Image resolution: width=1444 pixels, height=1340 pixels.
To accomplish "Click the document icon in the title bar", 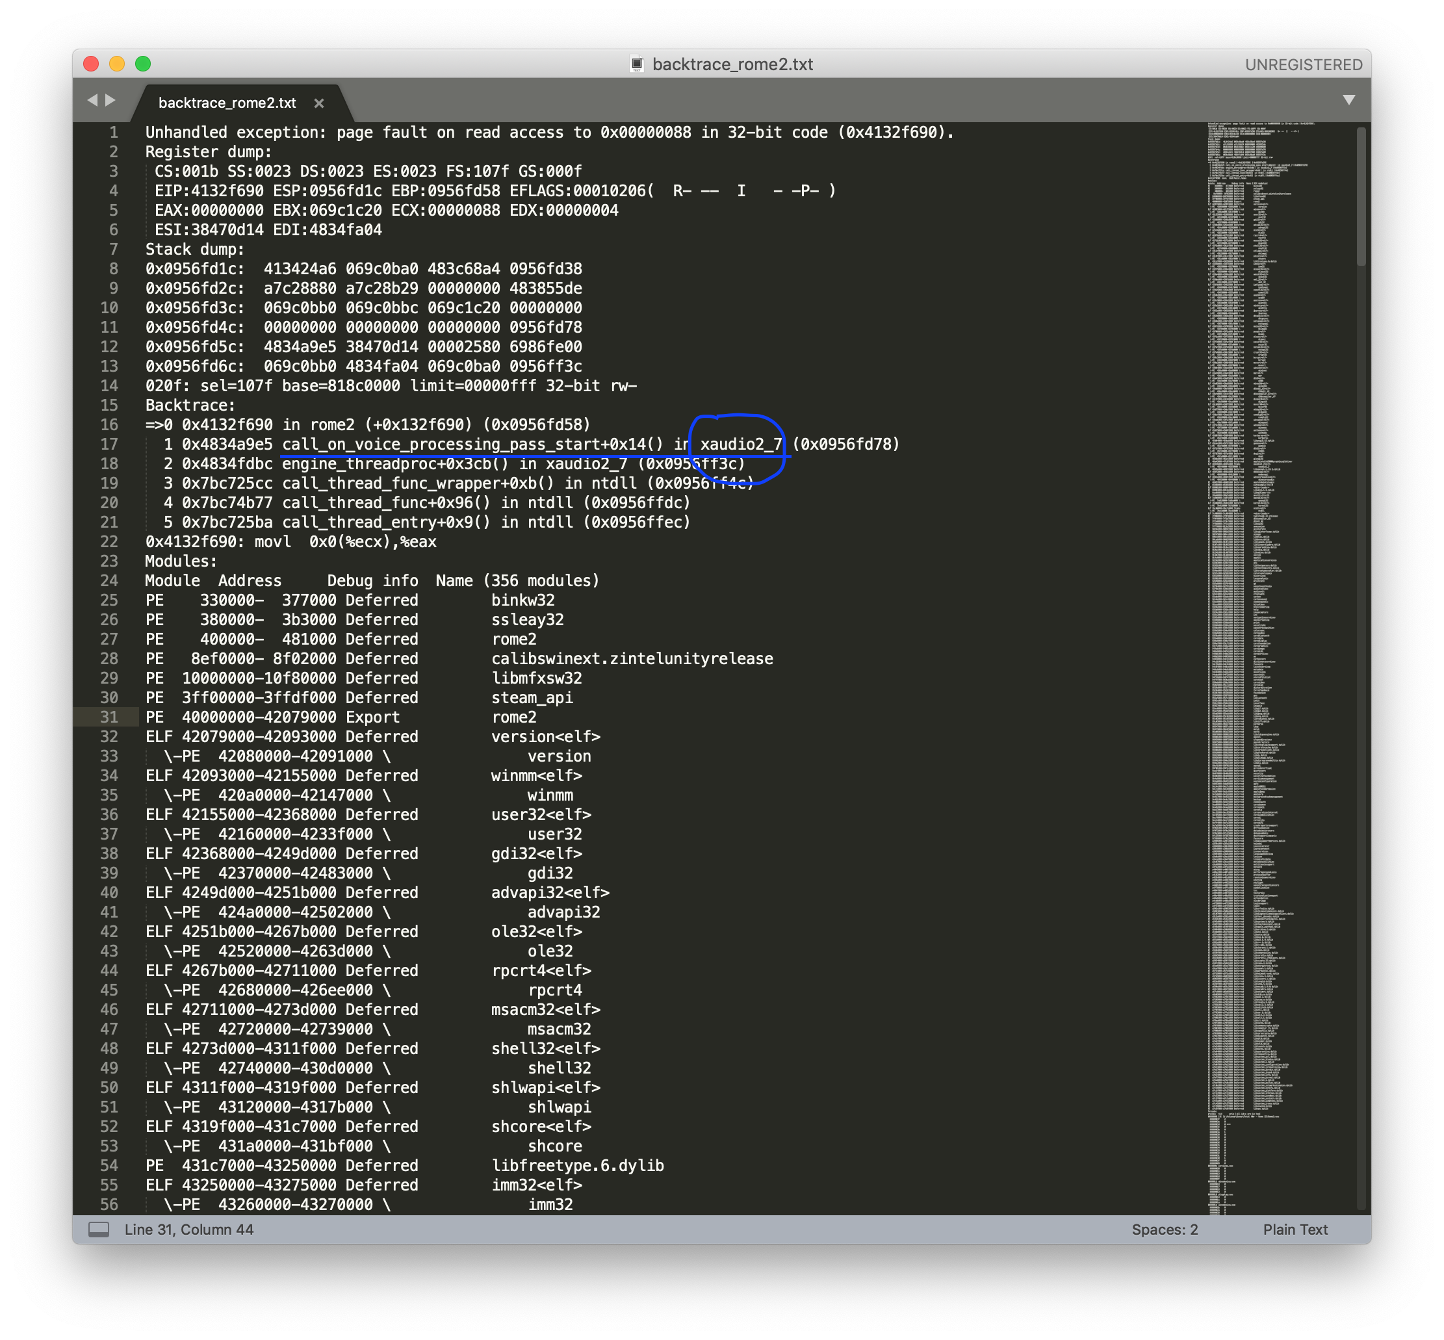I will (x=637, y=64).
